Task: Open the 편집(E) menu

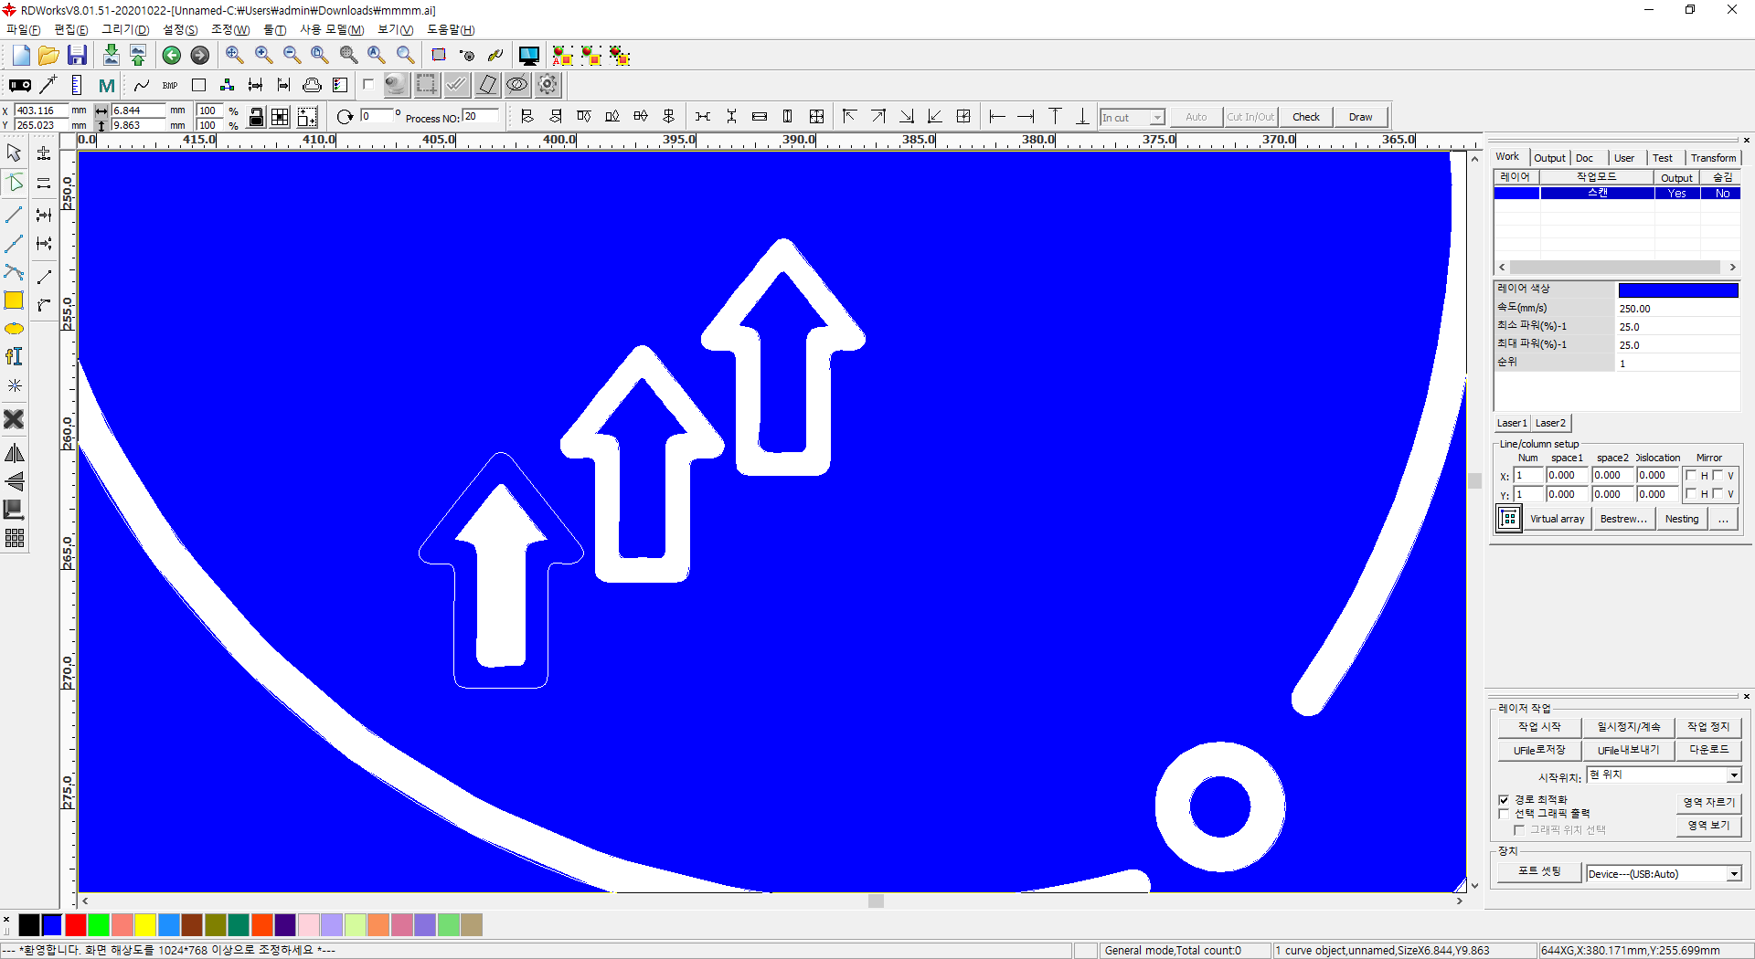Action: (71, 30)
